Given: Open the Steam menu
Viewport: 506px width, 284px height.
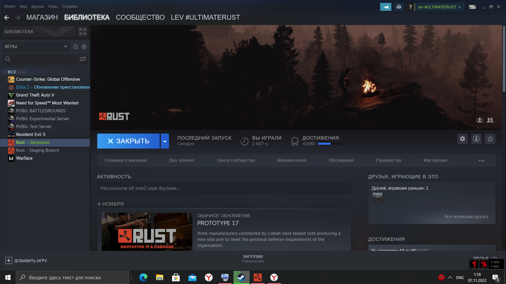Looking at the screenshot, I should pyautogui.click(x=9, y=6).
